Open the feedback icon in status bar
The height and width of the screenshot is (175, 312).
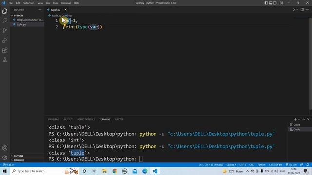(x=302, y=165)
